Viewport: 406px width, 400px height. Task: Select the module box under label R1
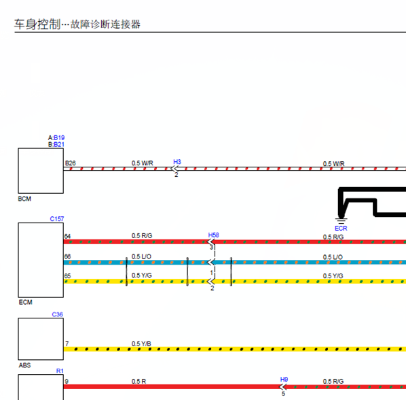pos(41,387)
